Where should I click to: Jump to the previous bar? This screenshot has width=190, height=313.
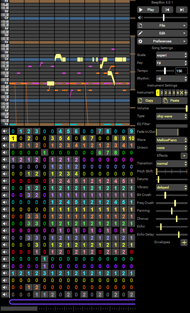tap(167, 9)
